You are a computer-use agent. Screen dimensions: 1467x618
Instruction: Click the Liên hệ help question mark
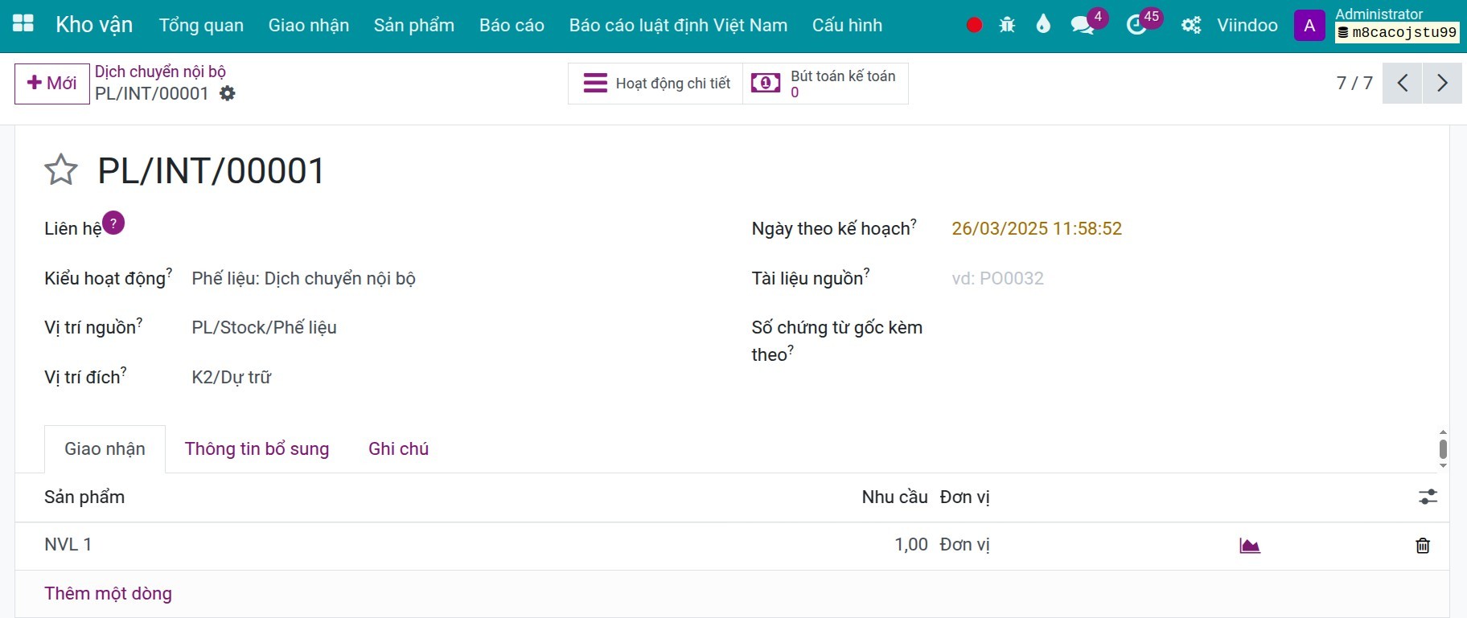(113, 223)
